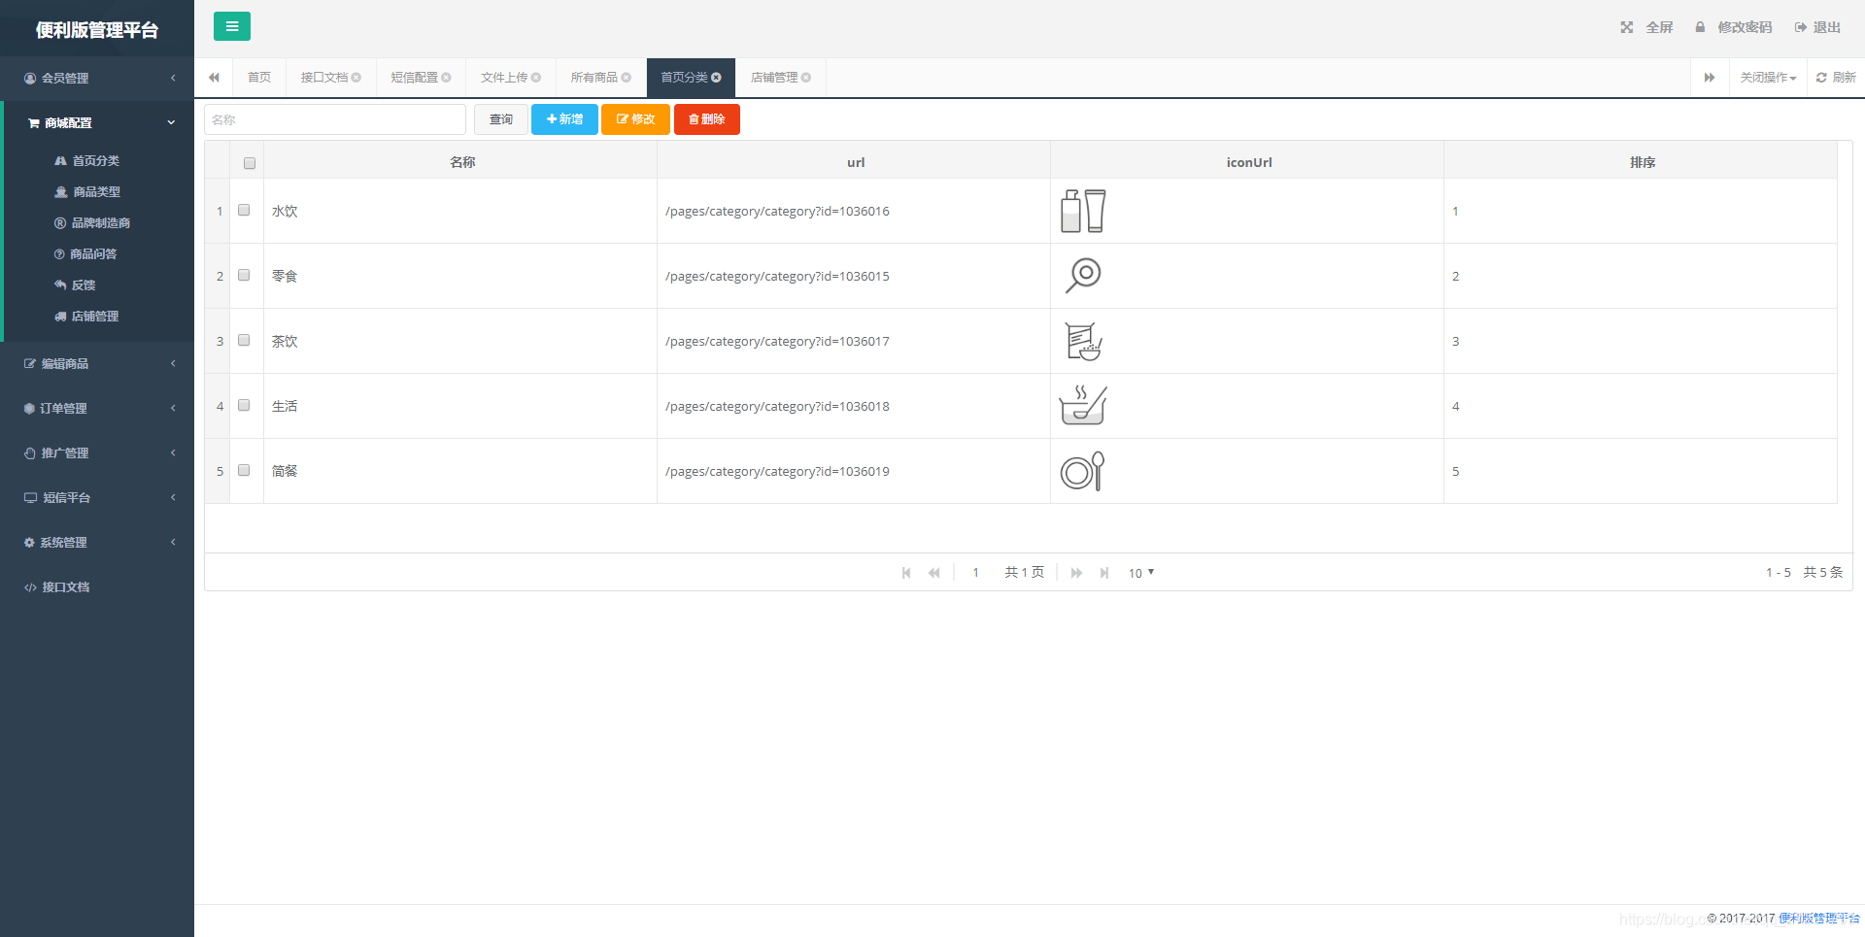Close the 短信配置 tab
The height and width of the screenshot is (937, 1865).
[x=447, y=78]
